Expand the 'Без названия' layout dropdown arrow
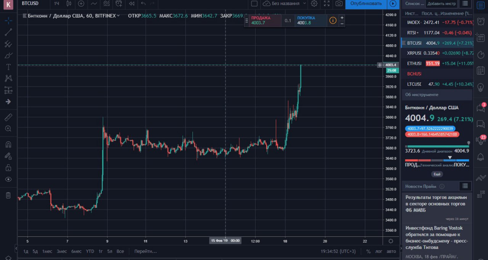The image size is (488, 260). 304,3
